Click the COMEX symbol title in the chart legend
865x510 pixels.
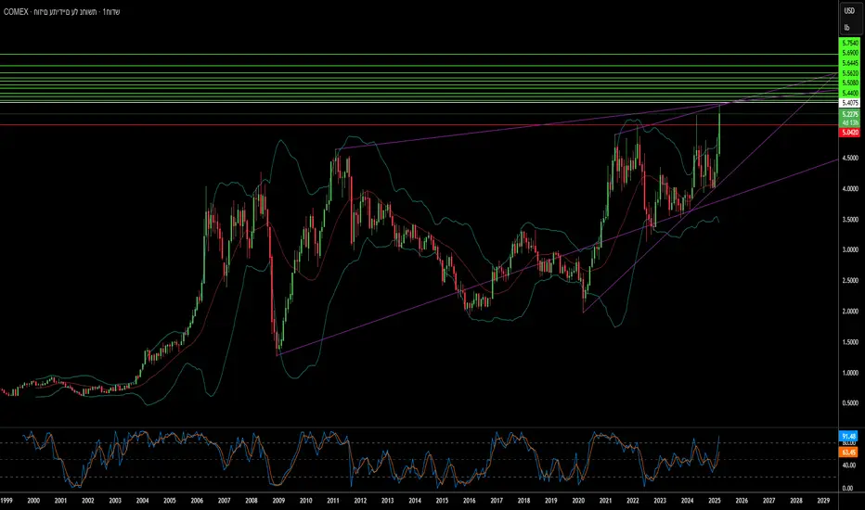tap(16, 11)
